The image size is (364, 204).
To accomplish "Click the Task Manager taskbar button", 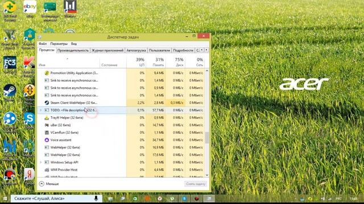I will [x=209, y=198].
